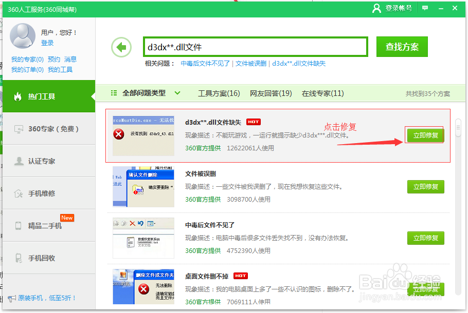This screenshot has height=313, width=468.
Task: Open thumbnail for d3dx**.dll文件缺失 result
Action: pyautogui.click(x=143, y=135)
